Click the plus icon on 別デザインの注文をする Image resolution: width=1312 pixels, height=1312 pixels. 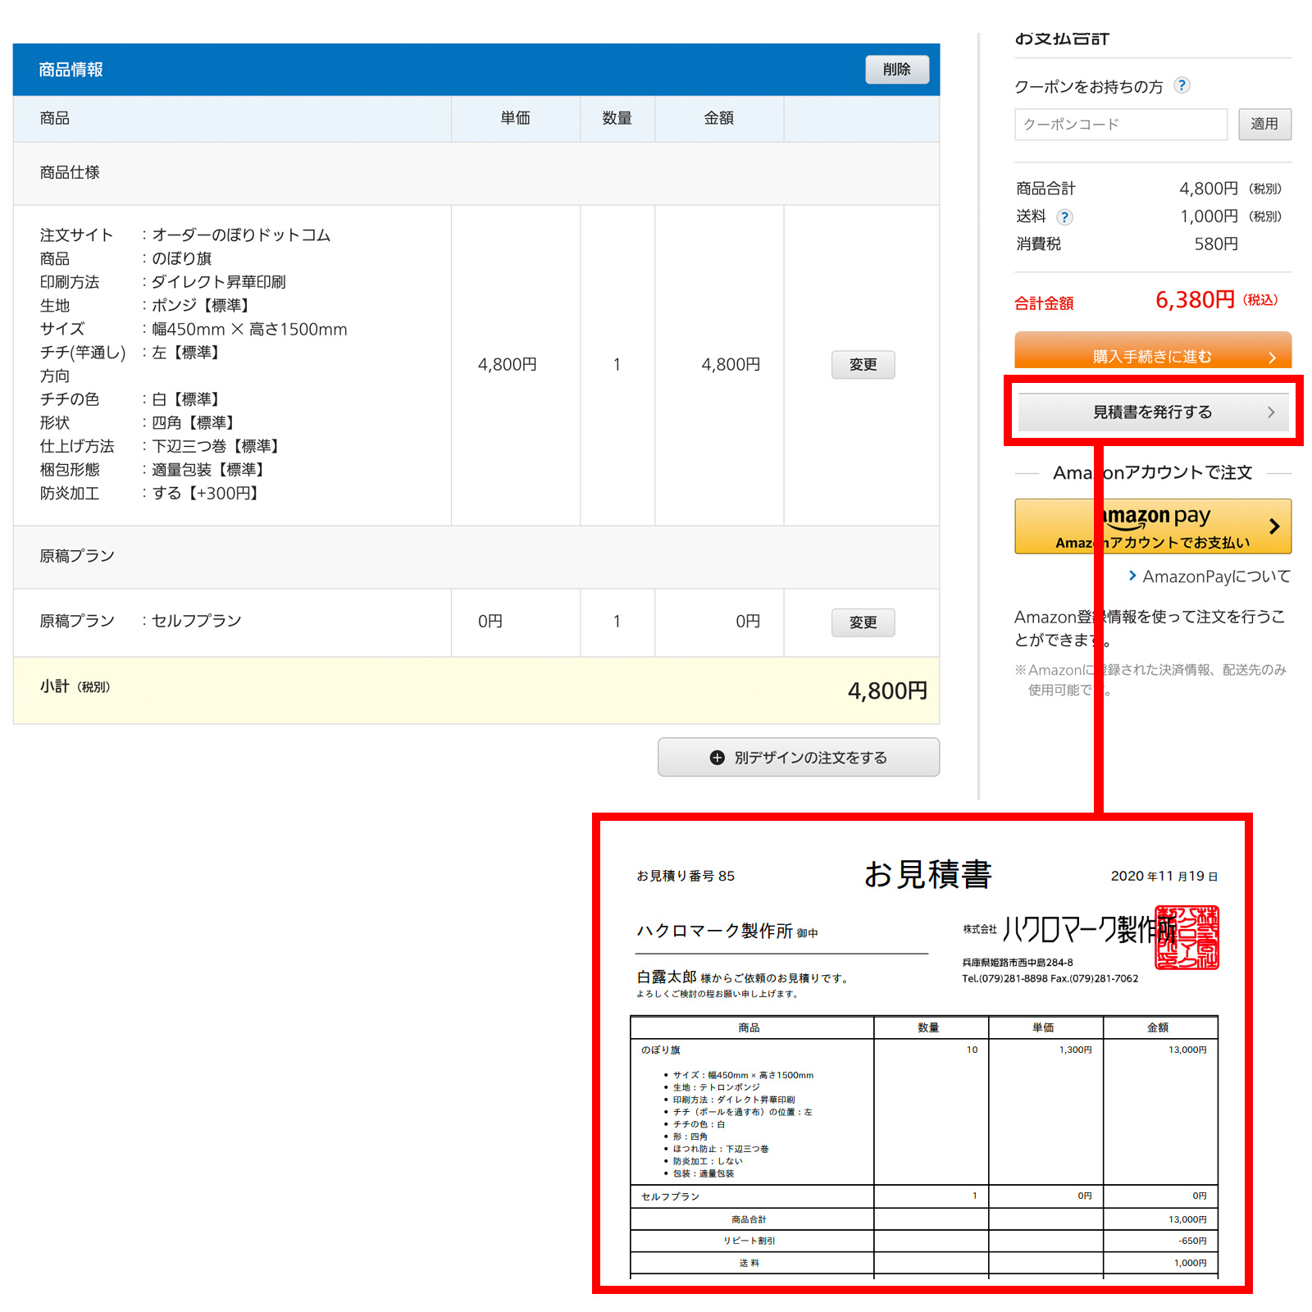click(x=717, y=757)
